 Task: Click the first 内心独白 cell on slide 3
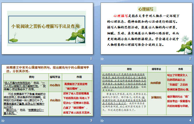[x=55, y=85]
